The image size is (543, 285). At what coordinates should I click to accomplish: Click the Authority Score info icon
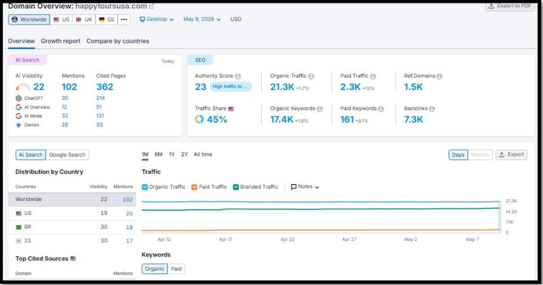(x=238, y=76)
